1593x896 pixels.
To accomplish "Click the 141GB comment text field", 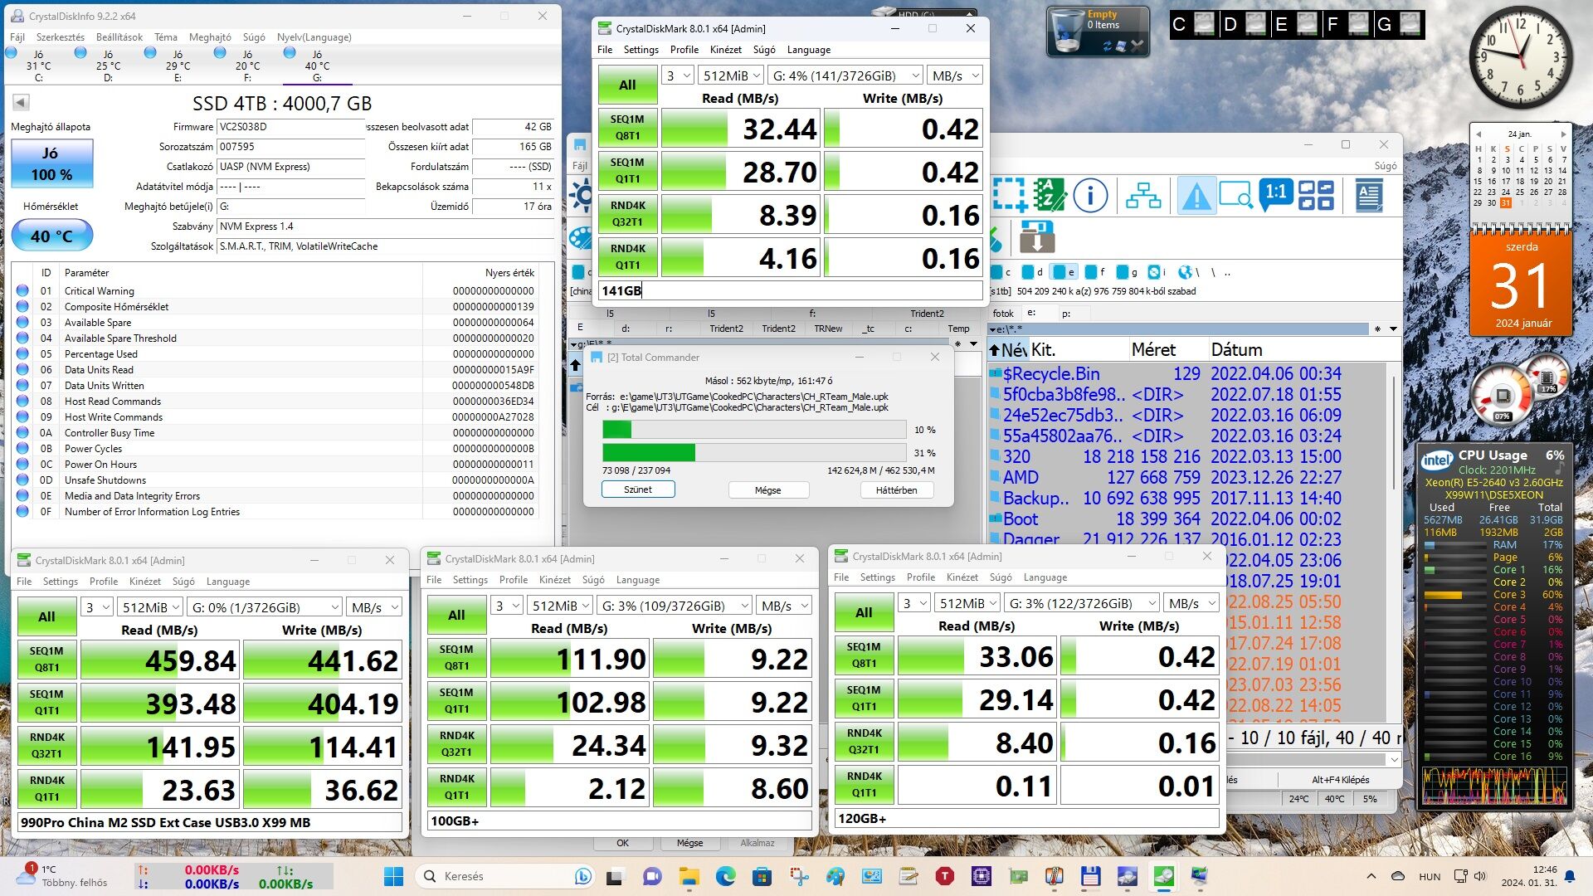I will (x=790, y=291).
